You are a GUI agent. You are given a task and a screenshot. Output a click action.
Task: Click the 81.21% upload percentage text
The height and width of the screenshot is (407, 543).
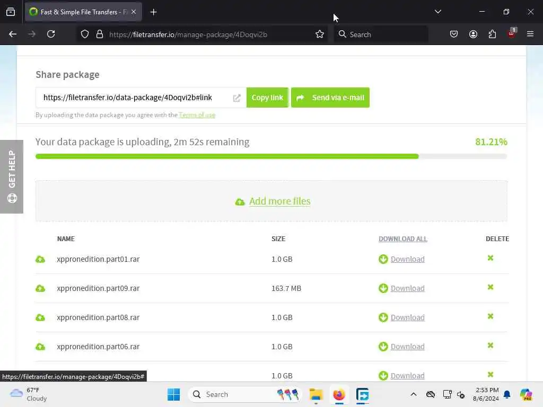pyautogui.click(x=491, y=142)
